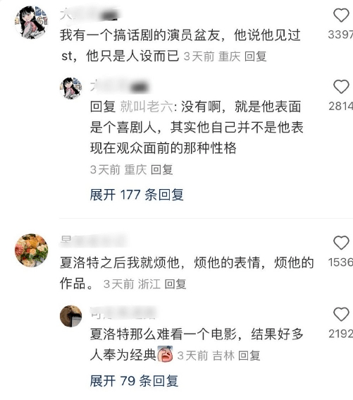Viewport: 353px width, 400px height.
Task: Open the blurred username in the 就叫老六 reply
Action: pyautogui.click(x=120, y=87)
